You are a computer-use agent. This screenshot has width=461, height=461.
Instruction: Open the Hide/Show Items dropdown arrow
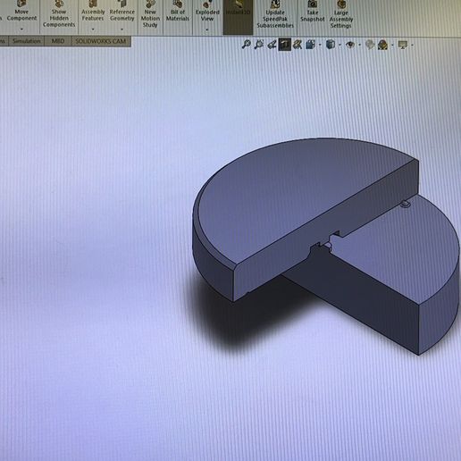point(360,45)
